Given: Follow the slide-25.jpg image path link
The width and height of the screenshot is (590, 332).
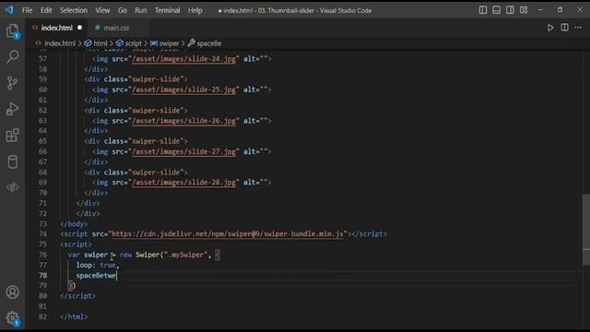Looking at the screenshot, I should click(183, 89).
